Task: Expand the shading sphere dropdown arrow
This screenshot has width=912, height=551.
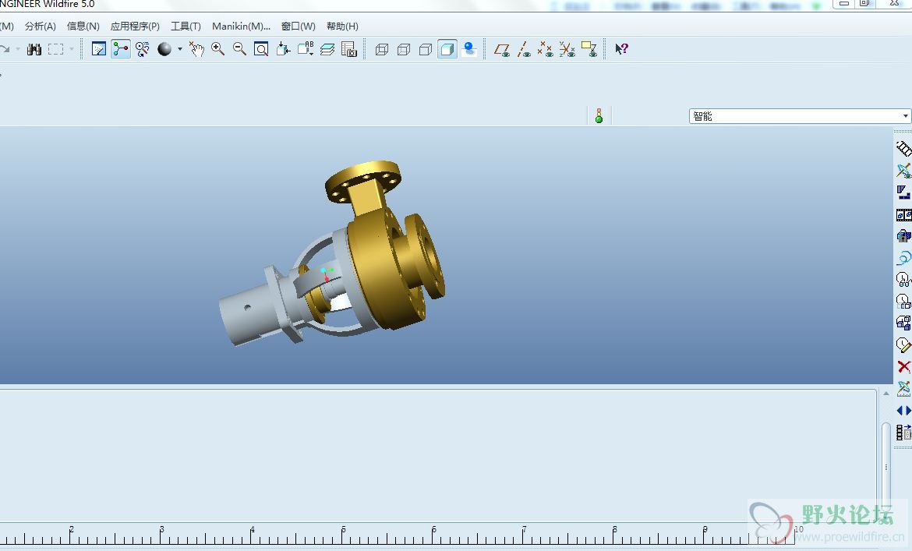Action: pyautogui.click(x=180, y=49)
